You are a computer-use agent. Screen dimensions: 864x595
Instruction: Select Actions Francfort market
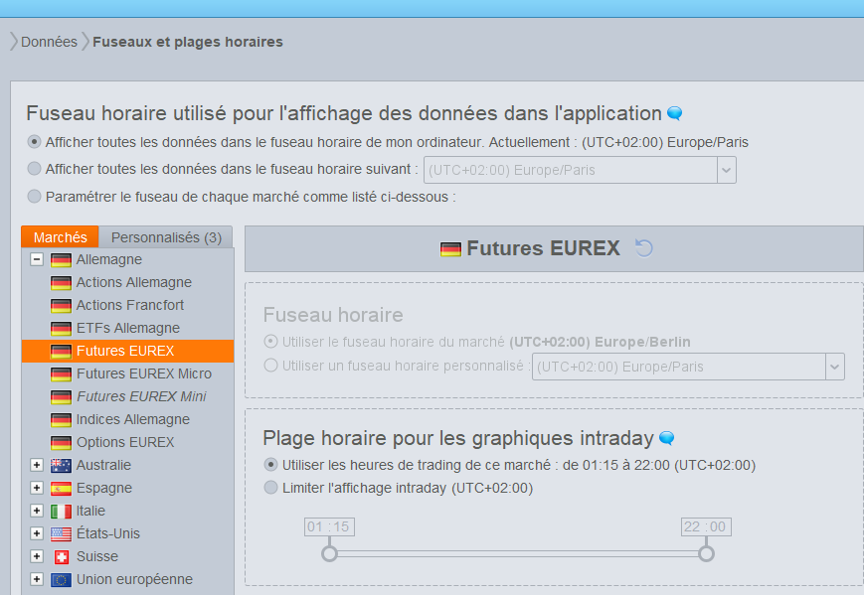click(130, 305)
